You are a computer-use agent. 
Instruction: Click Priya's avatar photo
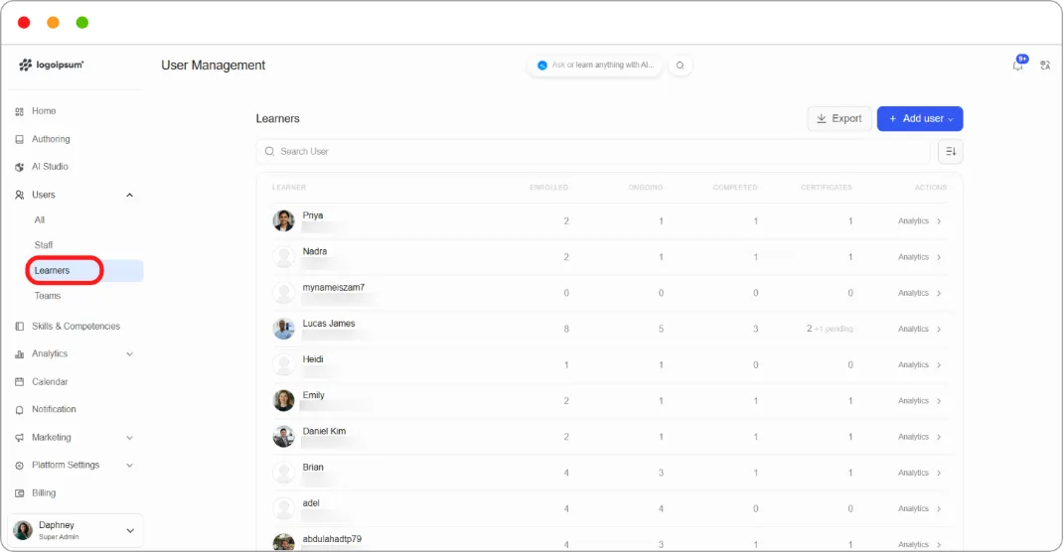[x=284, y=220]
